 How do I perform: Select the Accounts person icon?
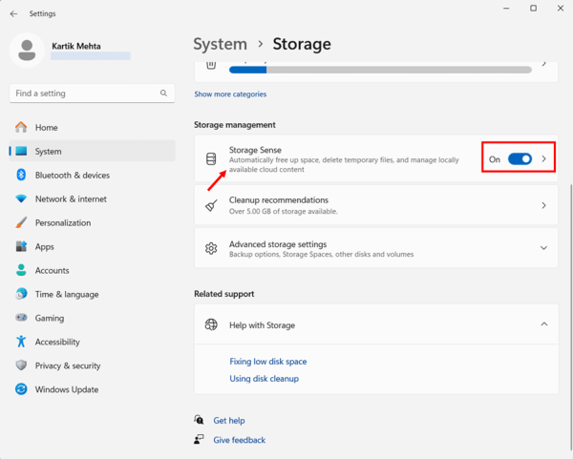(x=21, y=270)
